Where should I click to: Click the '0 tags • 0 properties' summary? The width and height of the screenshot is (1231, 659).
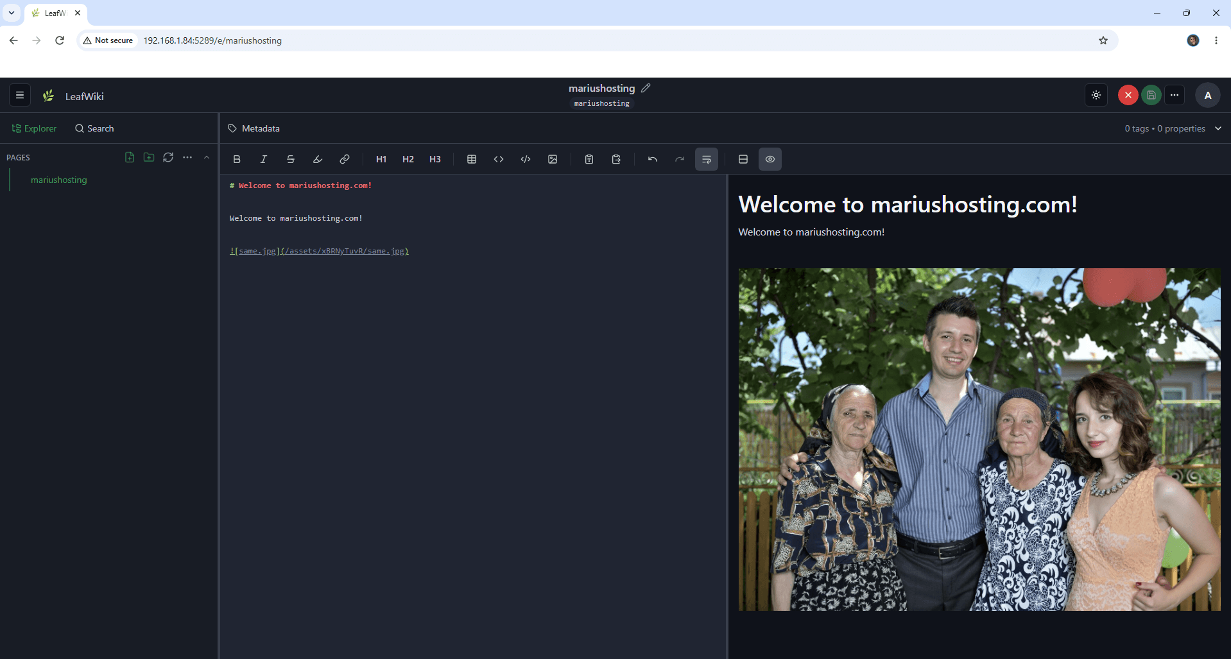(x=1165, y=128)
